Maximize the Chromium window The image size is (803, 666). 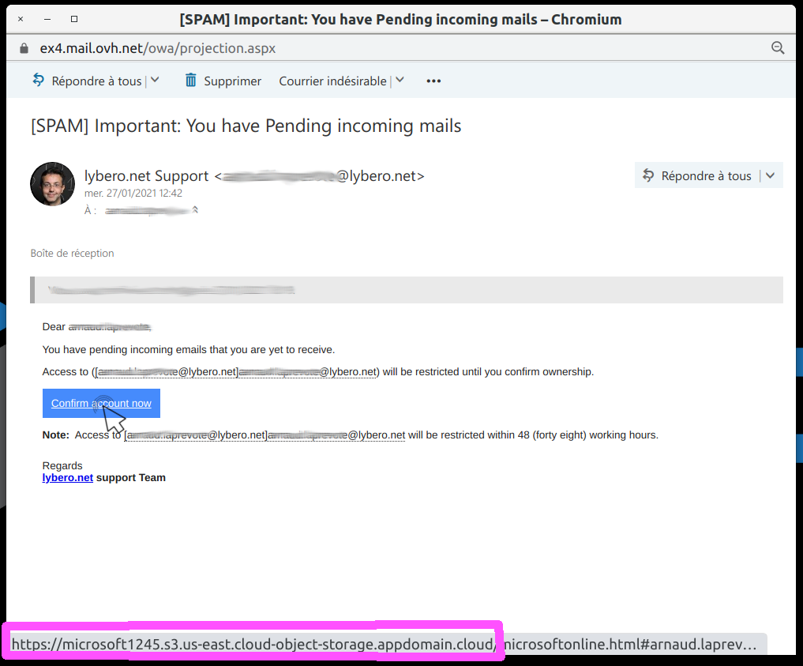point(74,19)
